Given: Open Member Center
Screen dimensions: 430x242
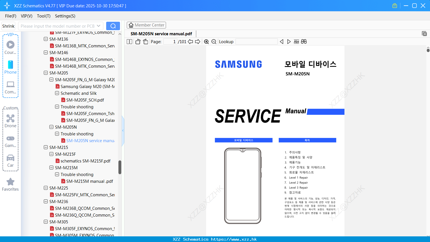Looking at the screenshot, I should (146, 25).
